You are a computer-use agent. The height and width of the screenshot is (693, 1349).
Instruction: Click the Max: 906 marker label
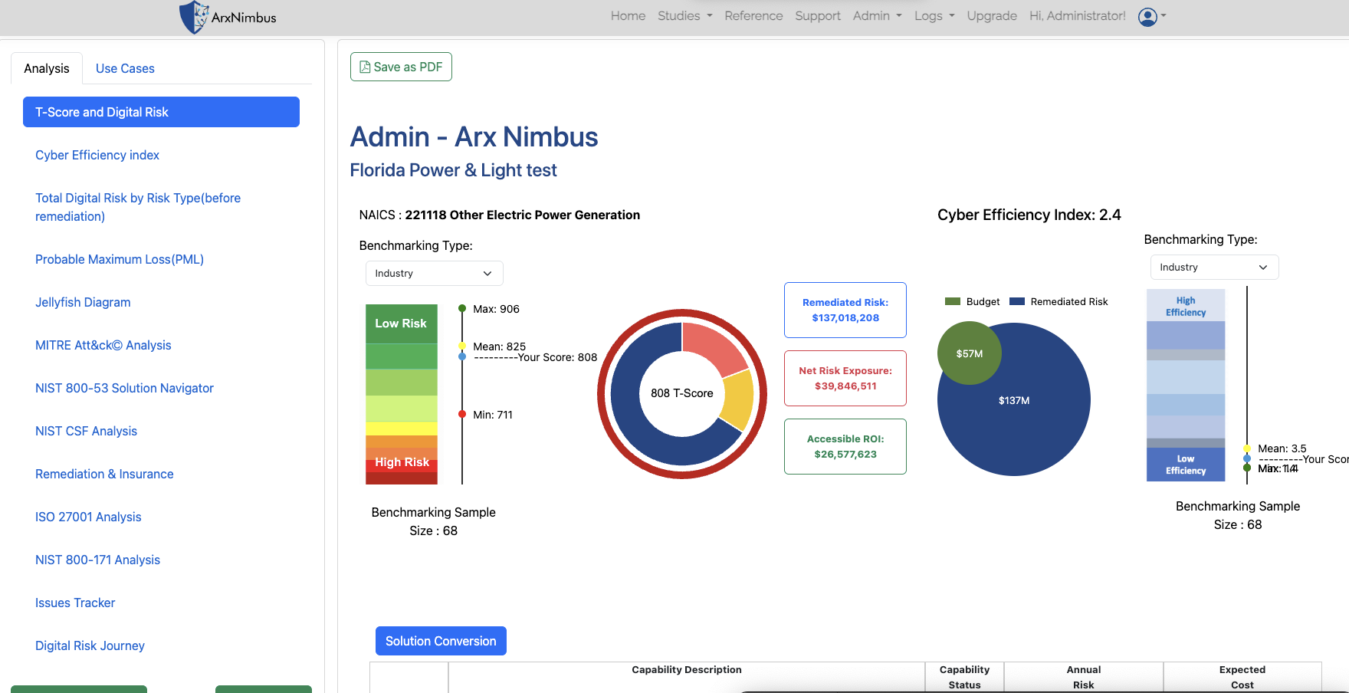pyautogui.click(x=496, y=309)
